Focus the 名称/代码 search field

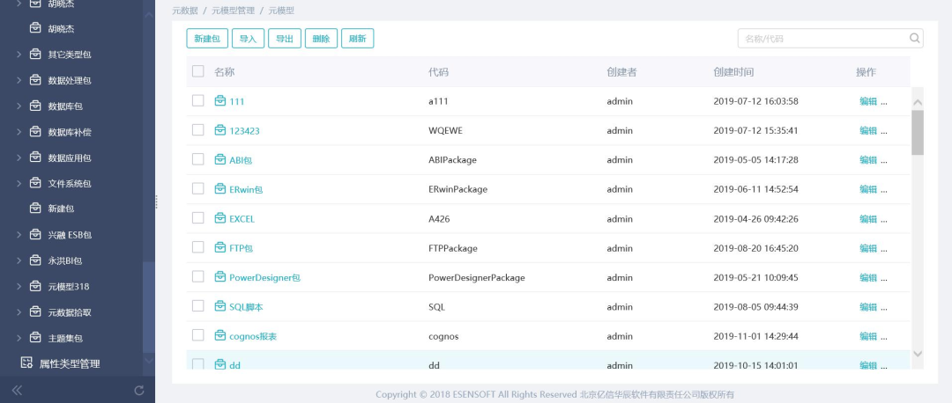[820, 39]
